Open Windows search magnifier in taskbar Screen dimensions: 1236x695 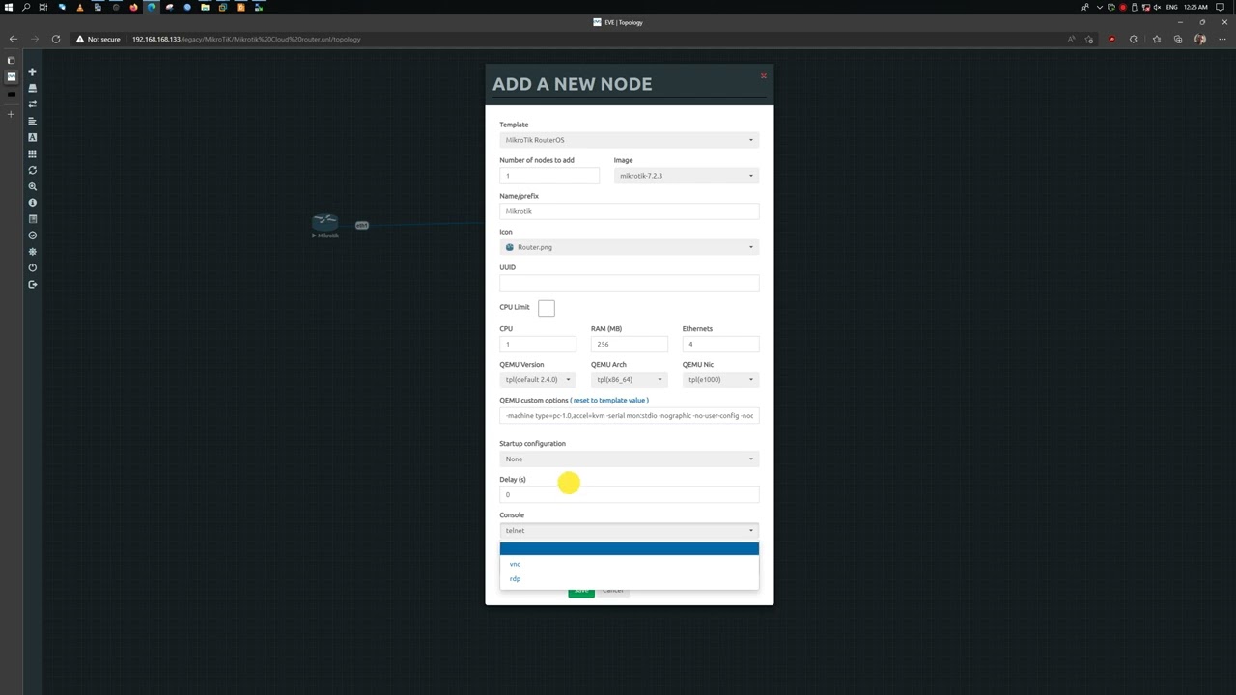click(x=26, y=7)
